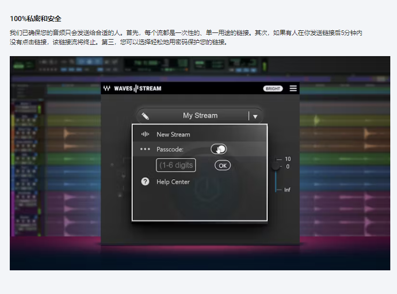Click the Passcode three-dots icon
The image size is (397, 294).
145,149
